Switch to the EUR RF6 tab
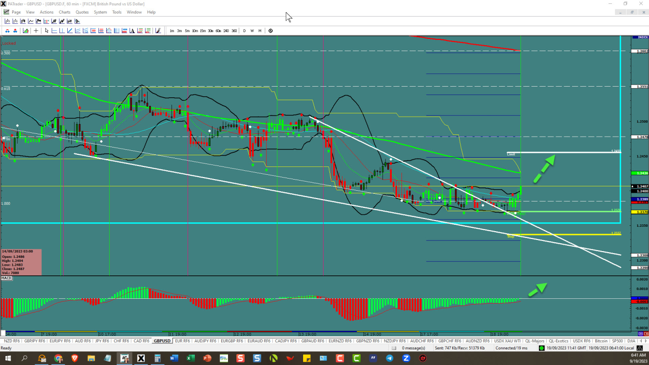This screenshot has height=365, width=649. click(182, 341)
